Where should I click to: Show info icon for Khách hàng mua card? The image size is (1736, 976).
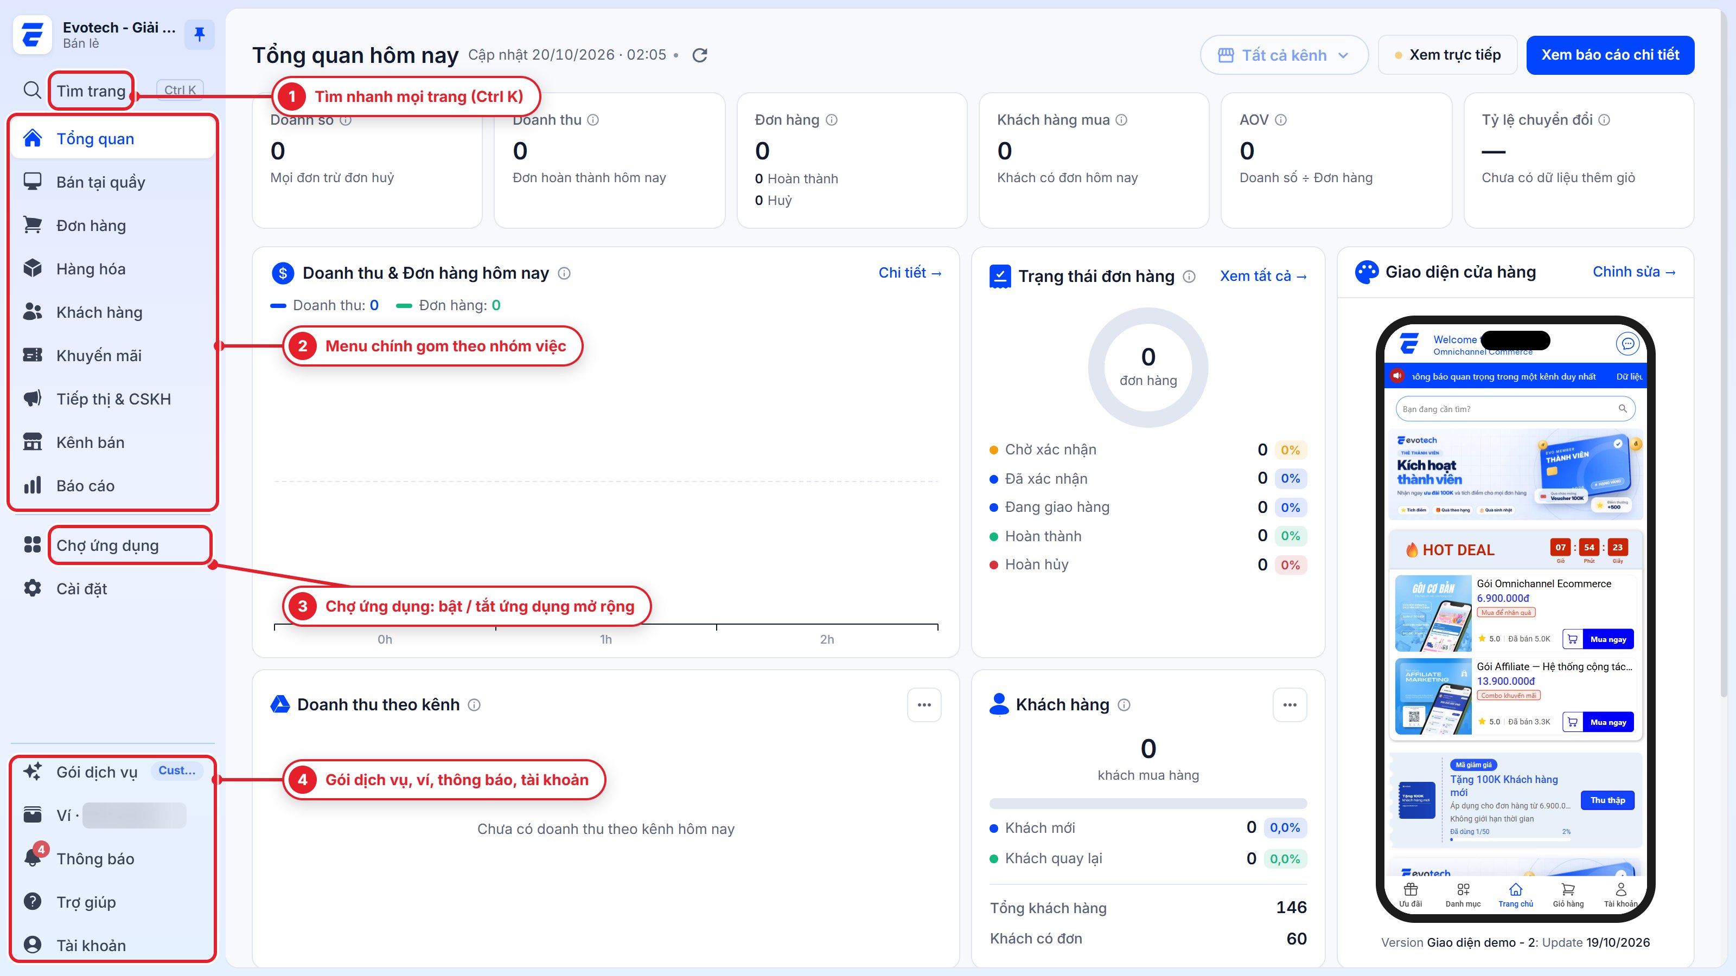click(1121, 120)
